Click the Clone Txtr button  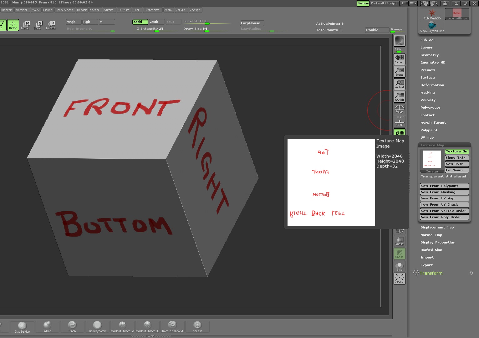point(456,158)
